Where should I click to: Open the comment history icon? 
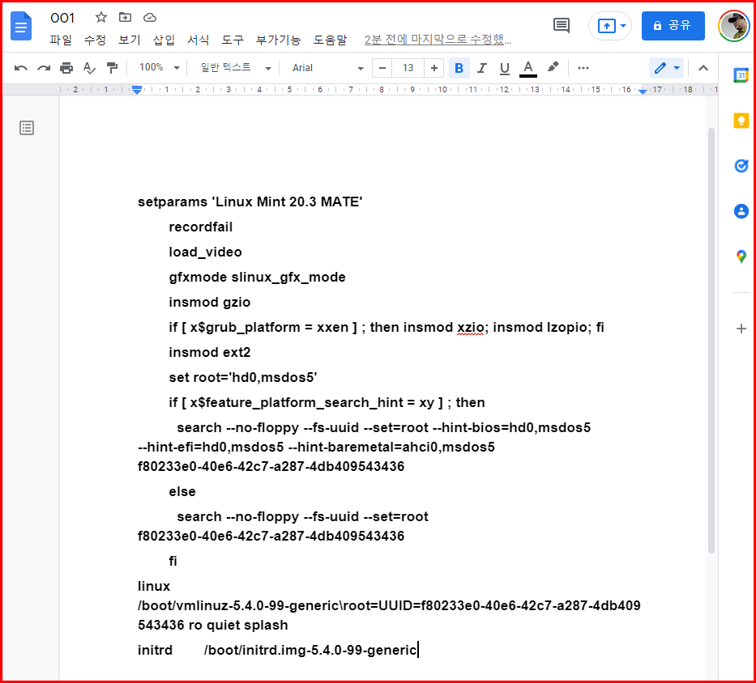562,26
